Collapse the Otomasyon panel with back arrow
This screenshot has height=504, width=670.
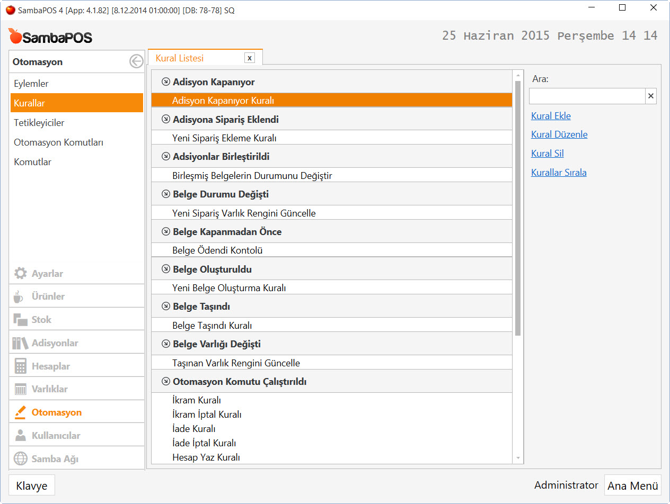136,62
